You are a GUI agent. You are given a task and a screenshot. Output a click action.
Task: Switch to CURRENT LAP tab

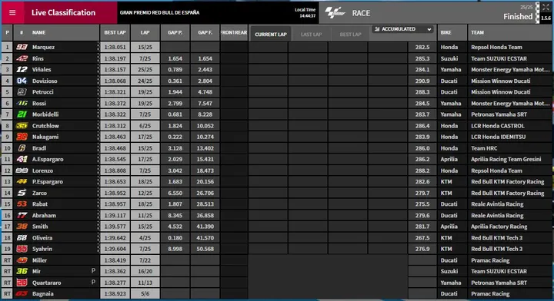click(271, 35)
